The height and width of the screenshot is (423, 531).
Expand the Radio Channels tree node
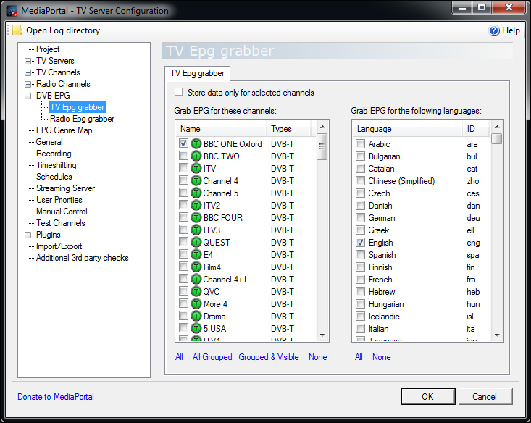pos(28,84)
